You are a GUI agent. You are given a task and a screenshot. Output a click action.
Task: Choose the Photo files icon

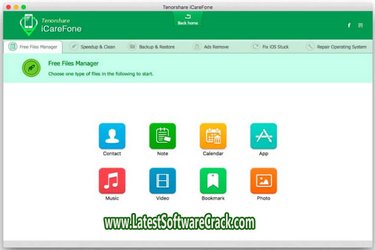tap(264, 181)
